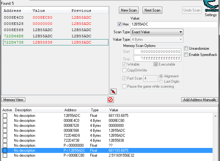Select the Last Digits radio button
220x161 pixels.
click(x=161, y=81)
